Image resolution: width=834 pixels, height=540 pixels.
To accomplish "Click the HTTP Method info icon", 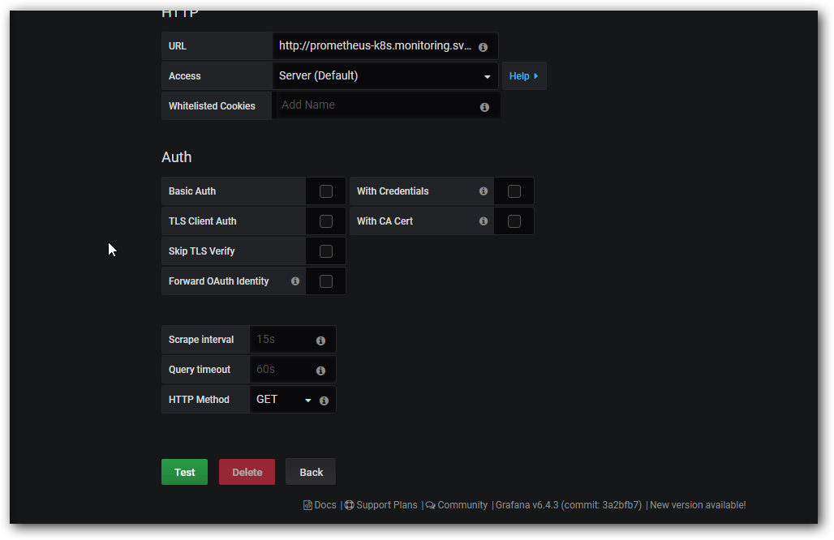I will pyautogui.click(x=324, y=401).
